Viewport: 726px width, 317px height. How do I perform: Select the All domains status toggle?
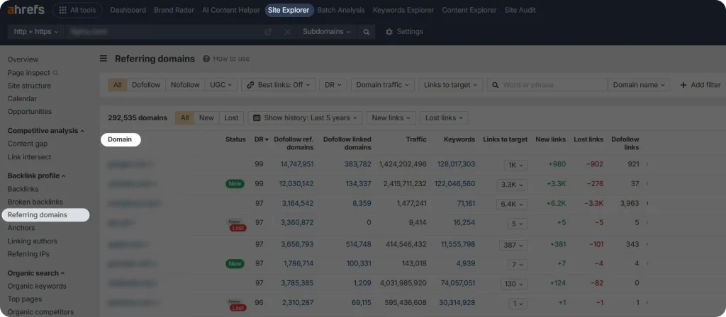[185, 118]
